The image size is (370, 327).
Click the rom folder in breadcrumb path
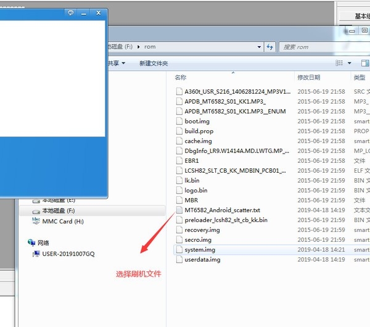point(149,47)
